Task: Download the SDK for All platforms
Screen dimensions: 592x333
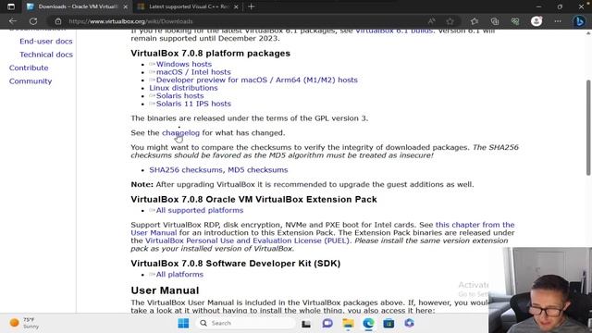Action: [x=179, y=275]
